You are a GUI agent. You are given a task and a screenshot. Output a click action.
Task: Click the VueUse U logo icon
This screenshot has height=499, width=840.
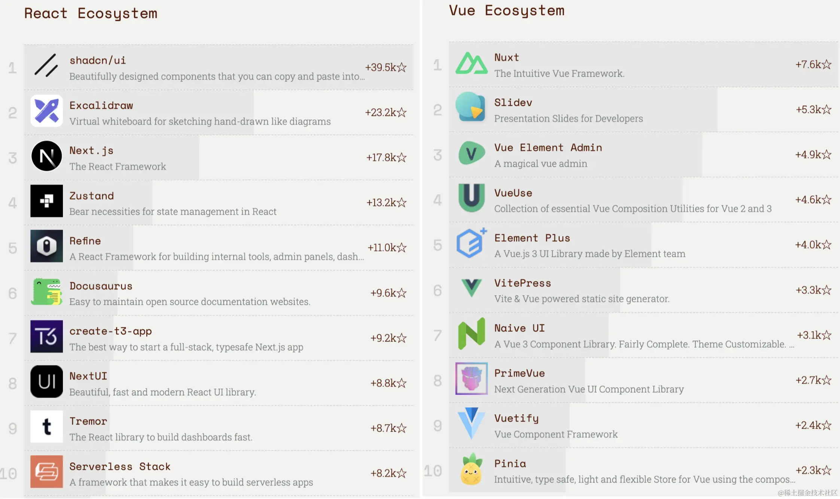pyautogui.click(x=471, y=198)
